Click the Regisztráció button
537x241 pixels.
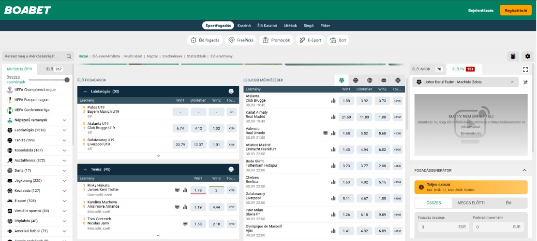coord(515,10)
